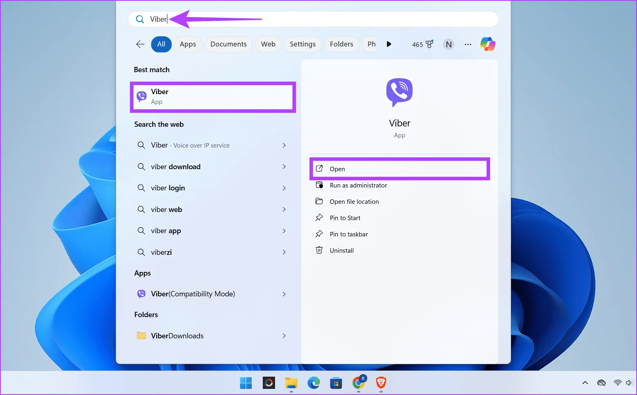Mute system volume via speaker icon
Viewport: 637px width, 395px height.
(x=629, y=383)
